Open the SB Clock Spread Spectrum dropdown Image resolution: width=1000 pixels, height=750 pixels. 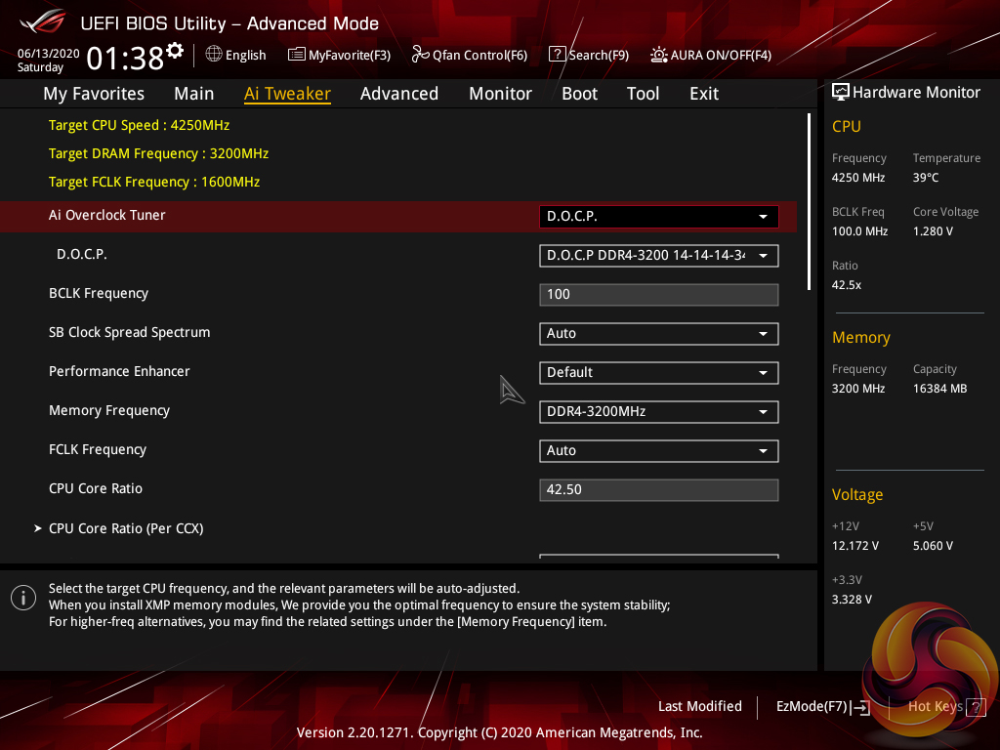click(x=658, y=334)
